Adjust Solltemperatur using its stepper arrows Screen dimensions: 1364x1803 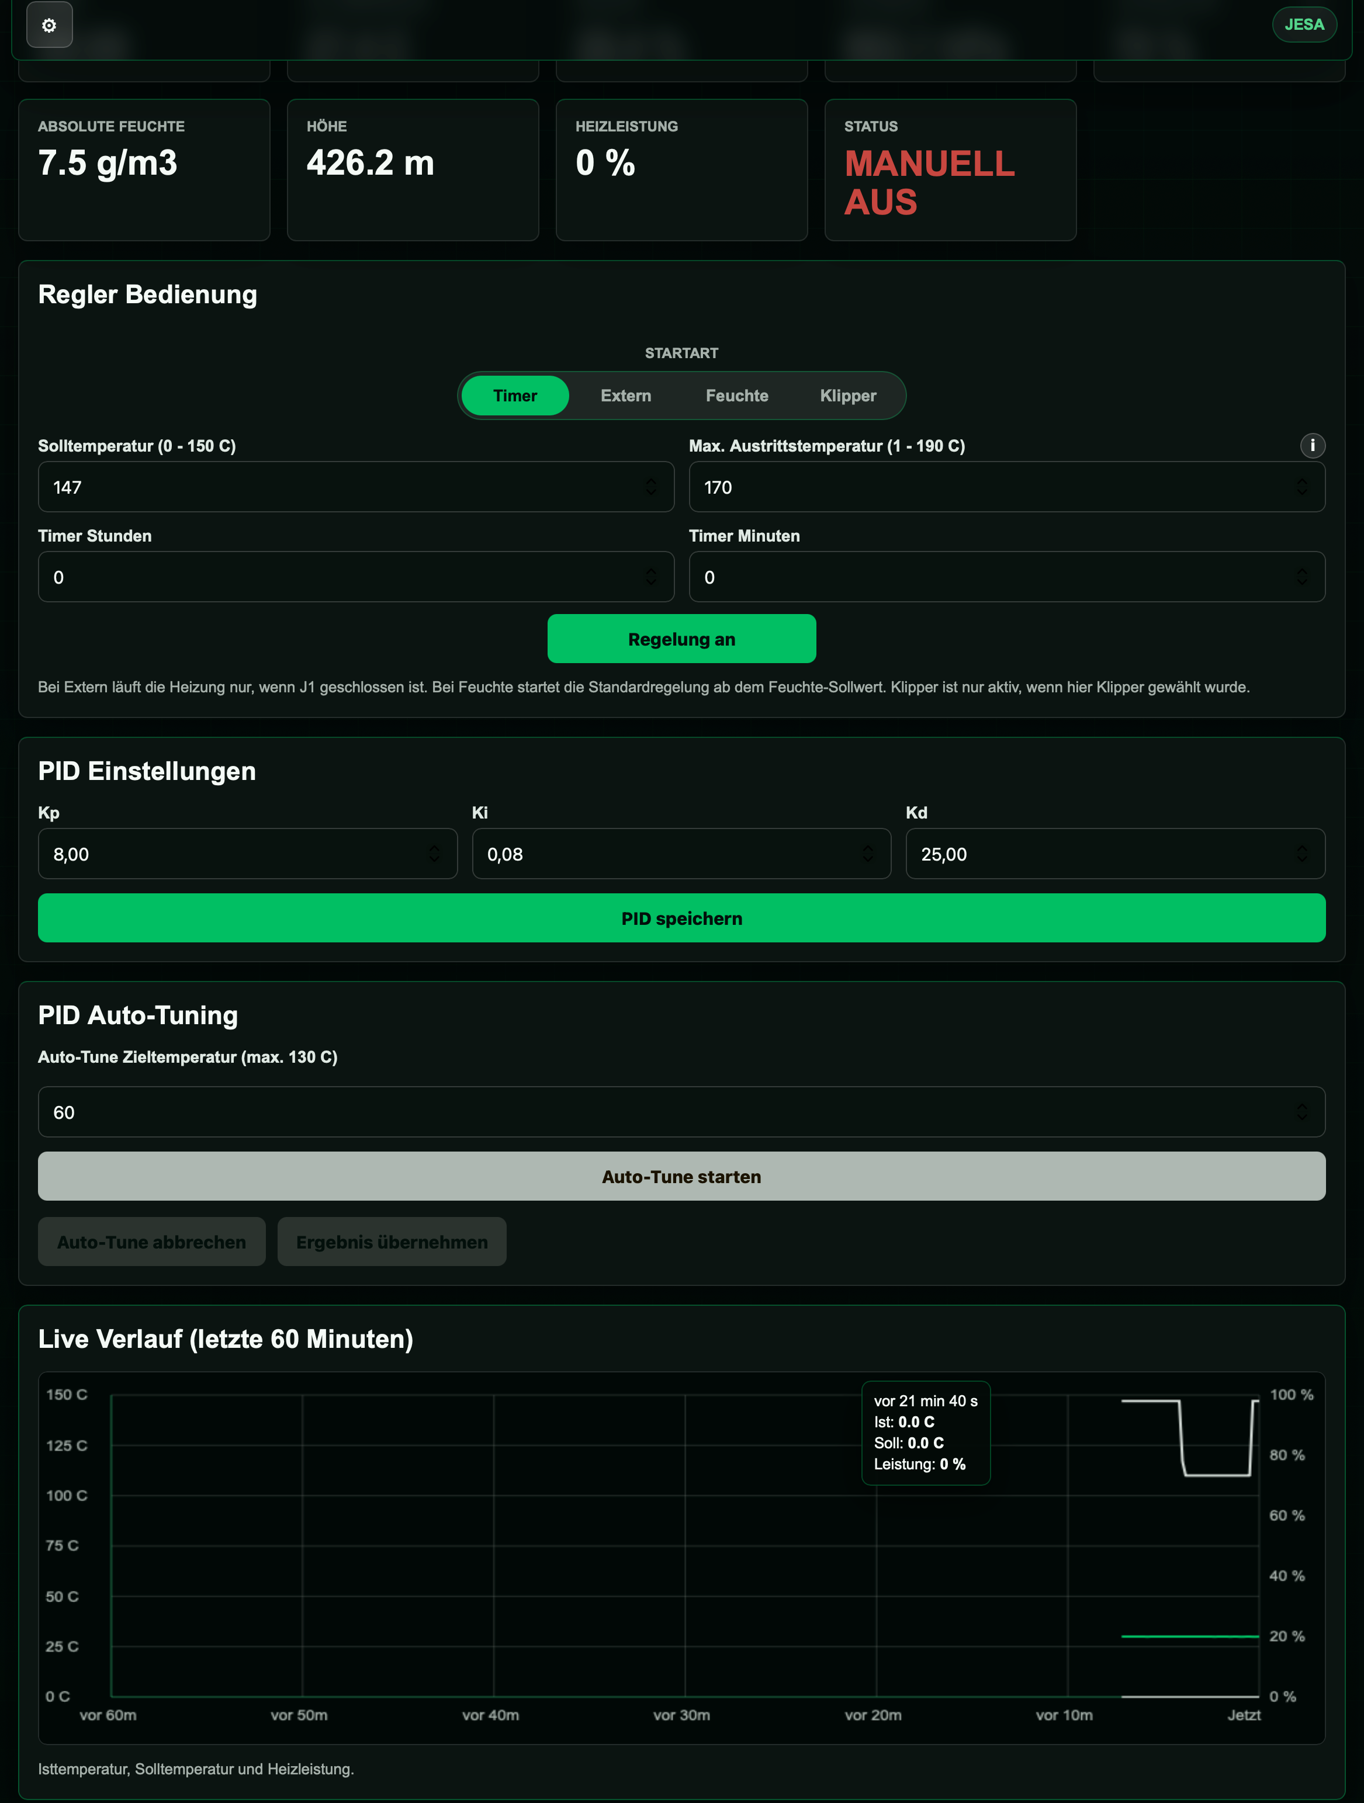tap(650, 487)
